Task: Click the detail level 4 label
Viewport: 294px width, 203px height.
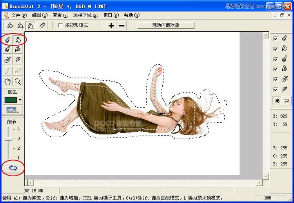Action: [18, 129]
